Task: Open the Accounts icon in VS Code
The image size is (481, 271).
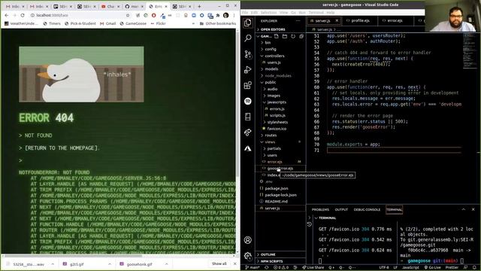Action: 248,240
